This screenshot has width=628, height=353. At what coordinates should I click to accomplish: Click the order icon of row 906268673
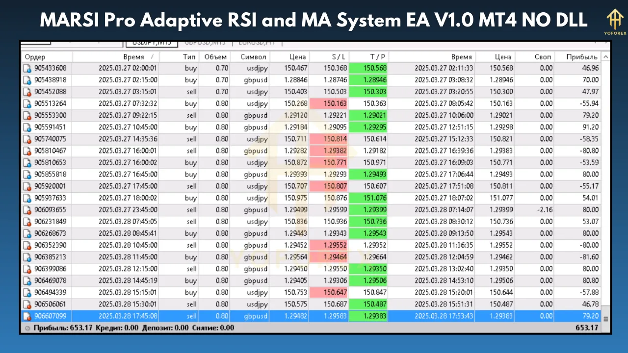pos(28,233)
